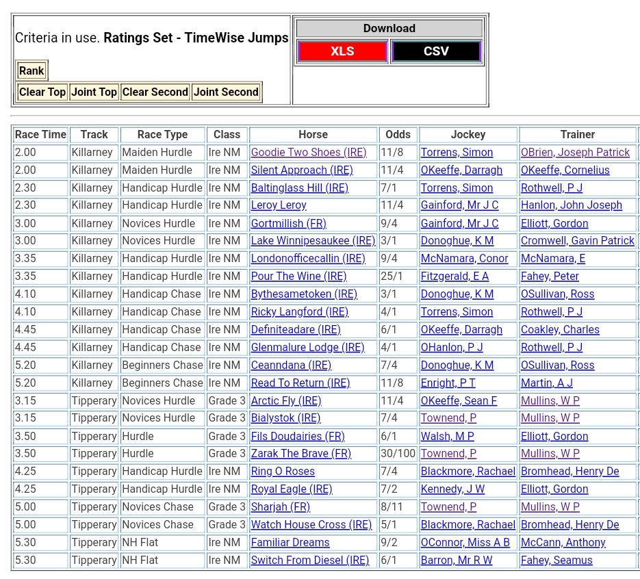
Task: Select horse Lake Winnipesaukee (IRE)
Action: point(313,241)
